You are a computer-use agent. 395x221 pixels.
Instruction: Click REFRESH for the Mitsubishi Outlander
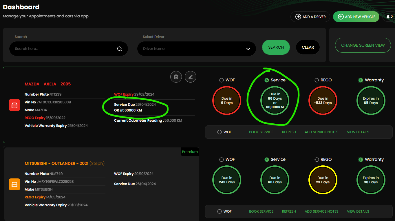pos(289,211)
